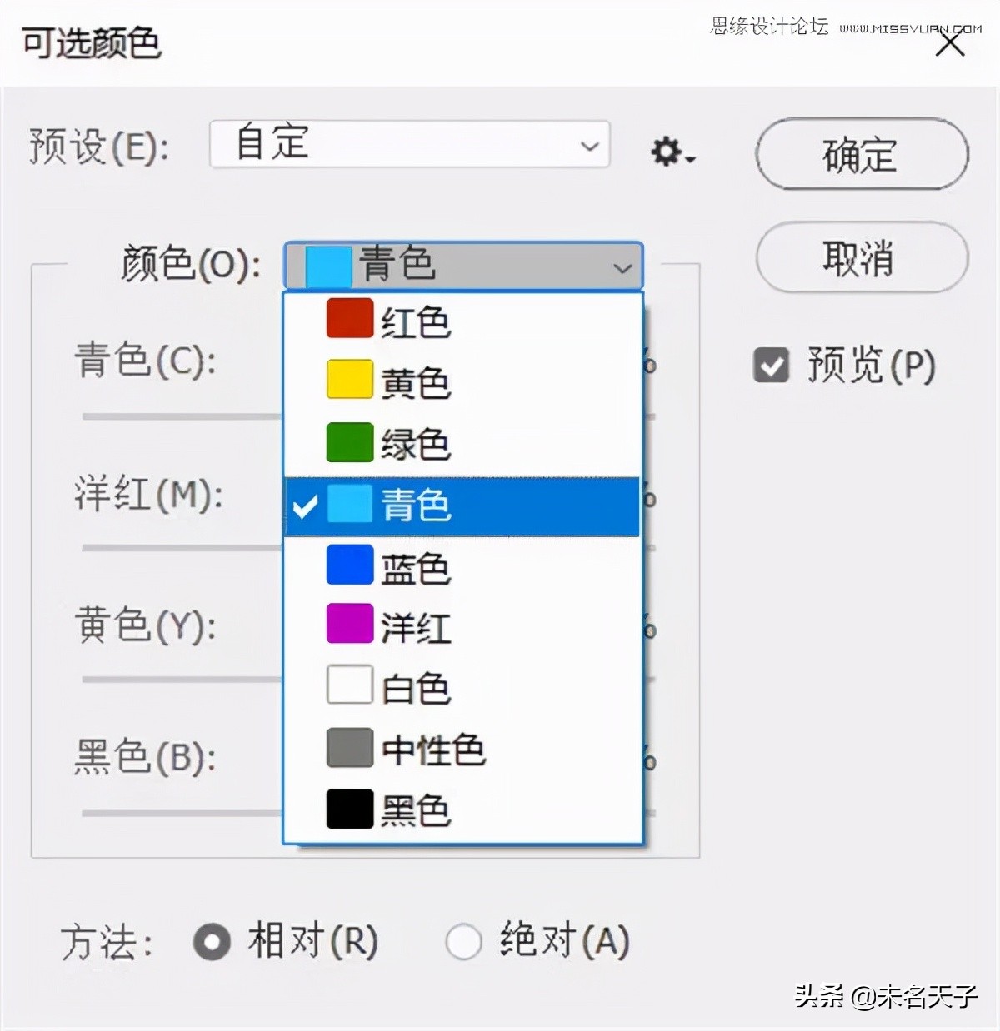
Task: Click the checkmark next to 青色
Action: tap(306, 505)
